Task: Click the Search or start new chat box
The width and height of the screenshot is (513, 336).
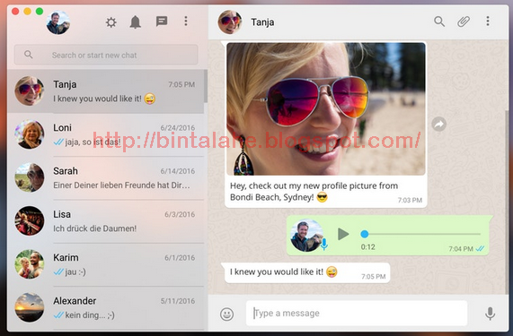Action: pos(106,55)
